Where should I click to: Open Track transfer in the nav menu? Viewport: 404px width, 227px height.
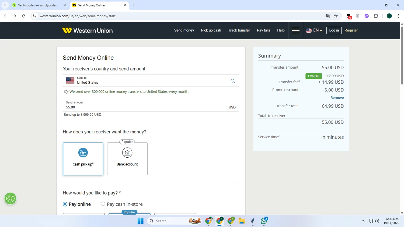pos(239,30)
